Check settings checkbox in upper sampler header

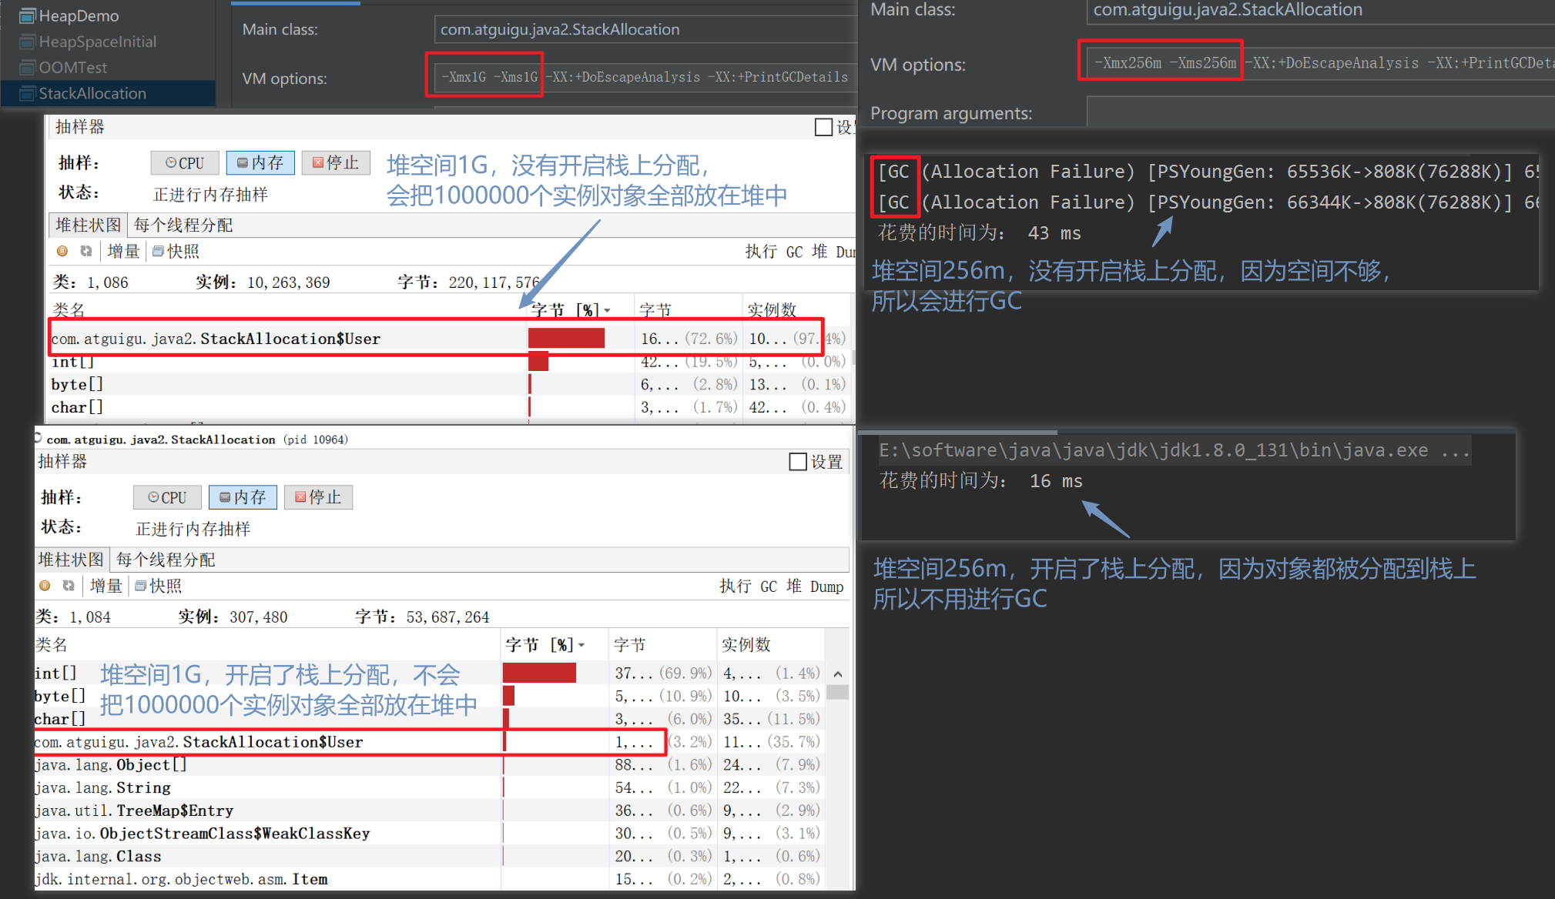point(823,127)
